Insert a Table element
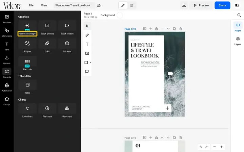Screen dimensions: 244x152 [x=27, y=87]
